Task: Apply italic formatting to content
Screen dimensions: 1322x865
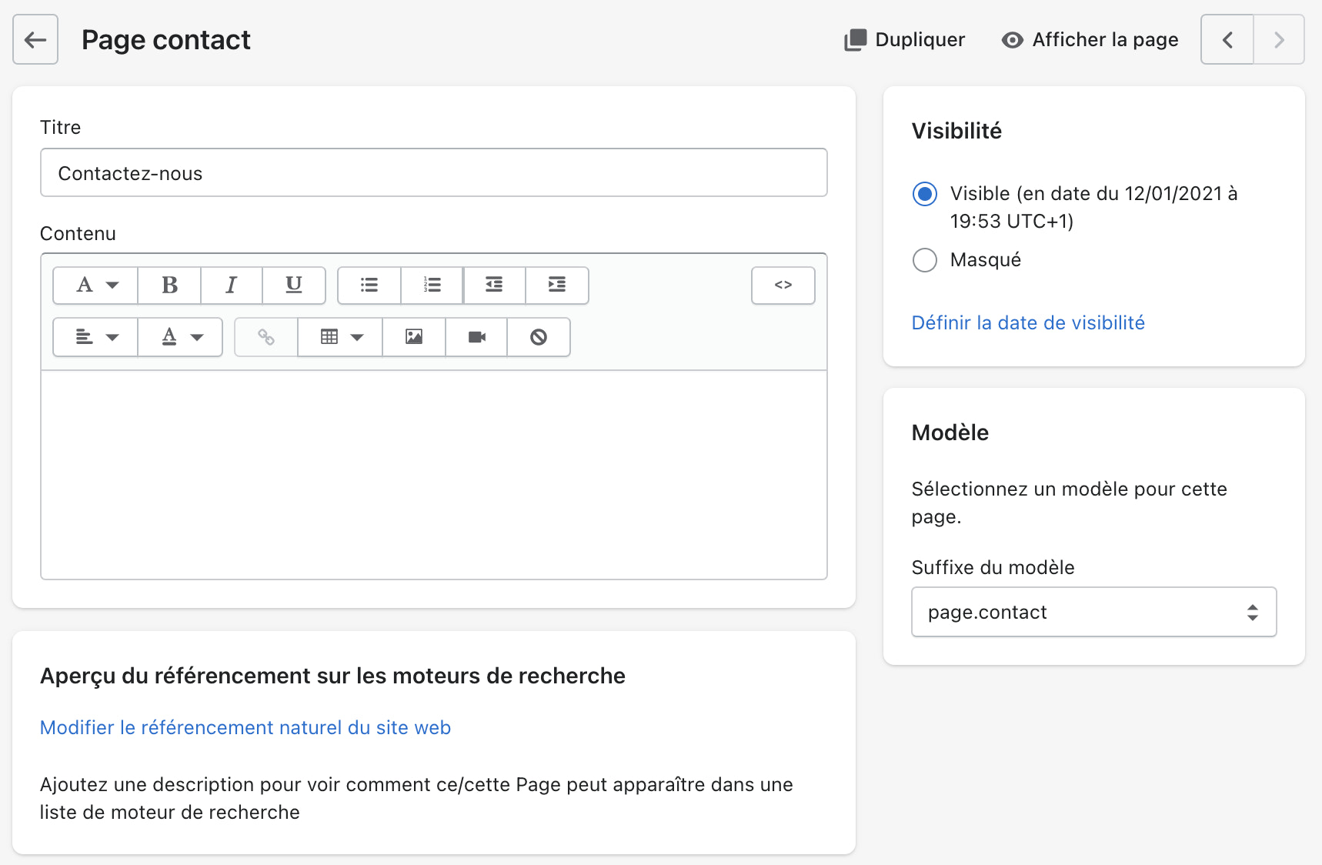Action: point(231,286)
